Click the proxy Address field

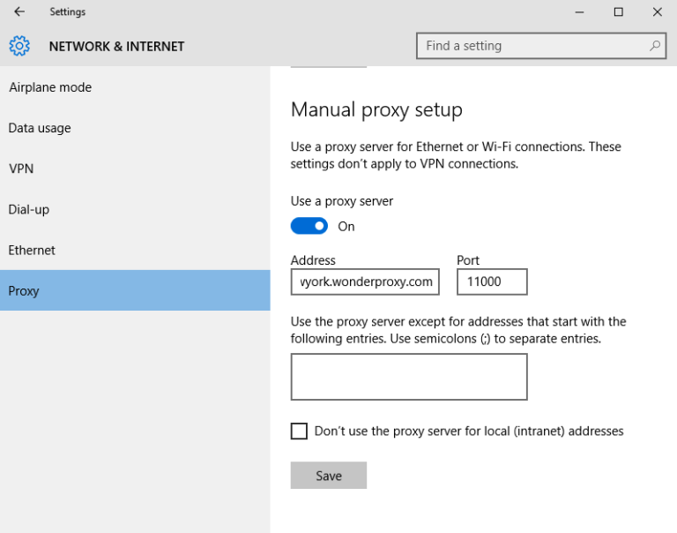365,282
